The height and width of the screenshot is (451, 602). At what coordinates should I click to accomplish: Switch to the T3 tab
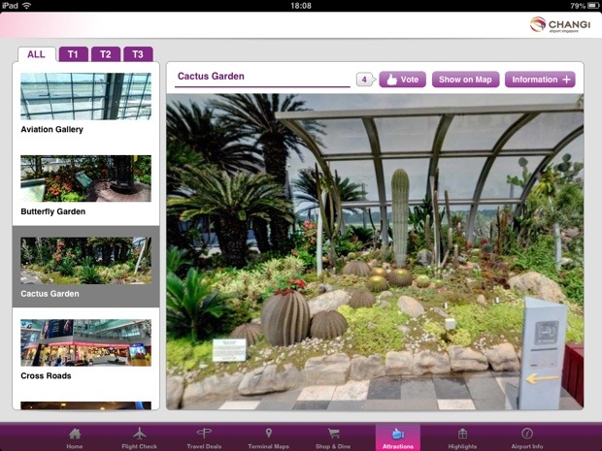click(x=138, y=54)
